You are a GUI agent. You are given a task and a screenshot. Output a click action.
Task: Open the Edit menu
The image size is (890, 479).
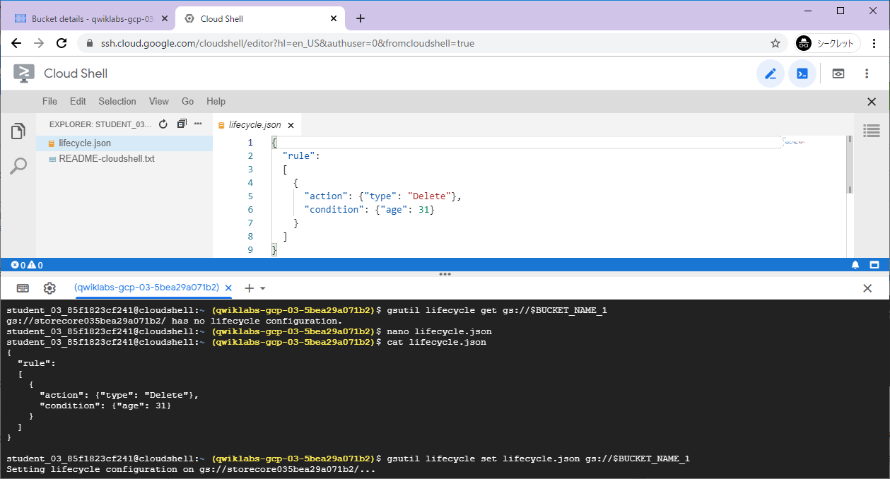78,102
